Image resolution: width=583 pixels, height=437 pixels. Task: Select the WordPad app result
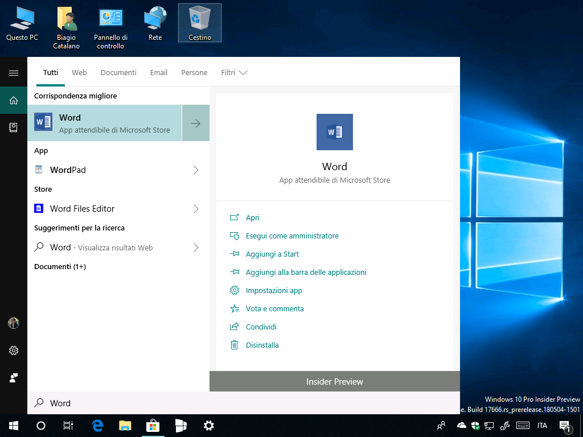pyautogui.click(x=118, y=170)
